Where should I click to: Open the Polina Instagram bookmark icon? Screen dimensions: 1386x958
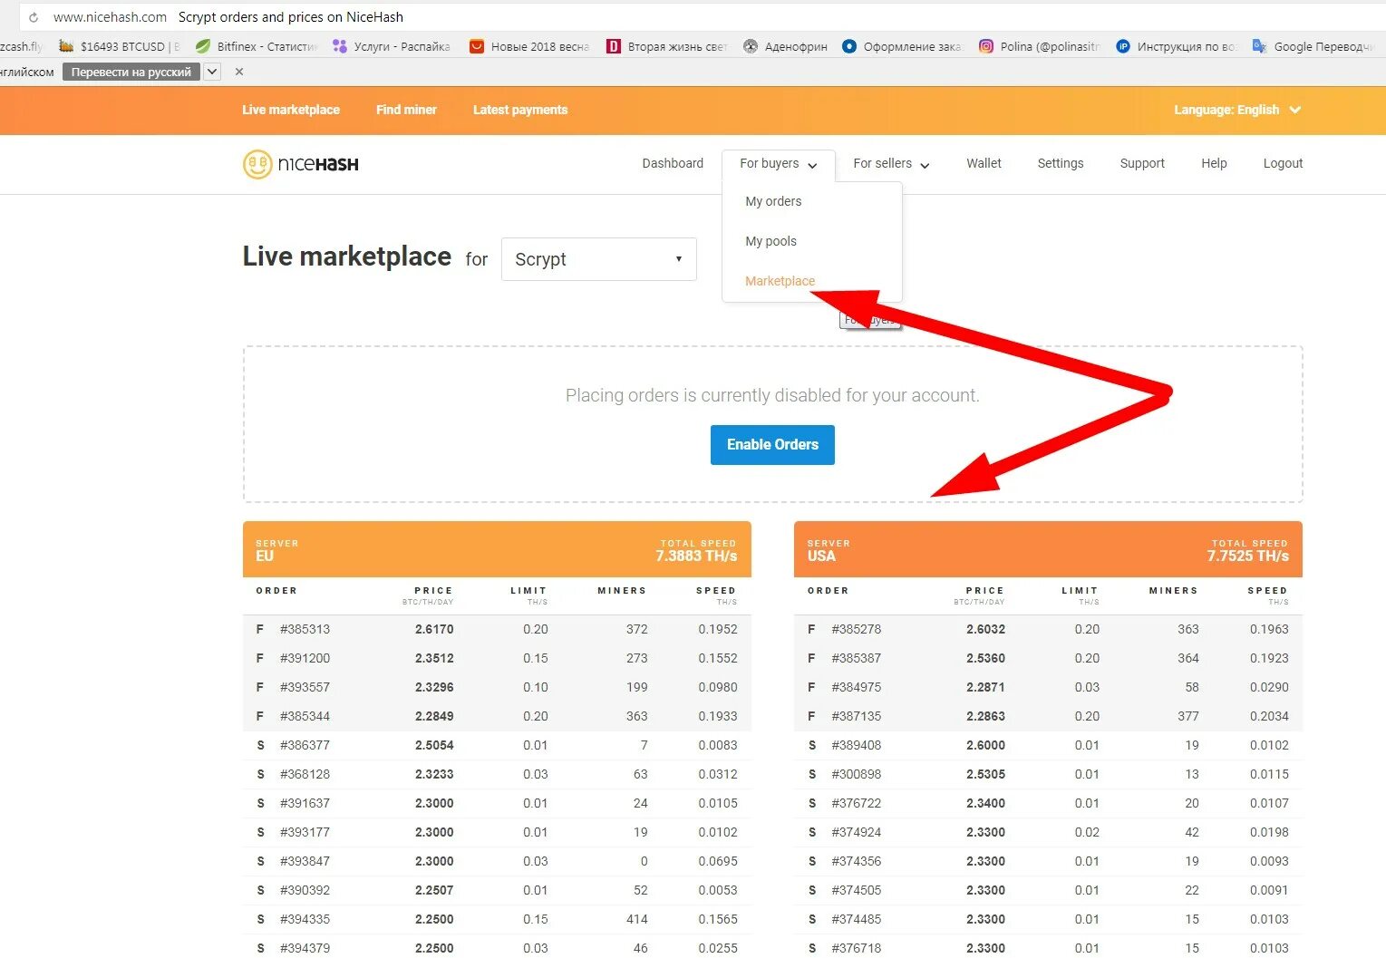tap(986, 46)
